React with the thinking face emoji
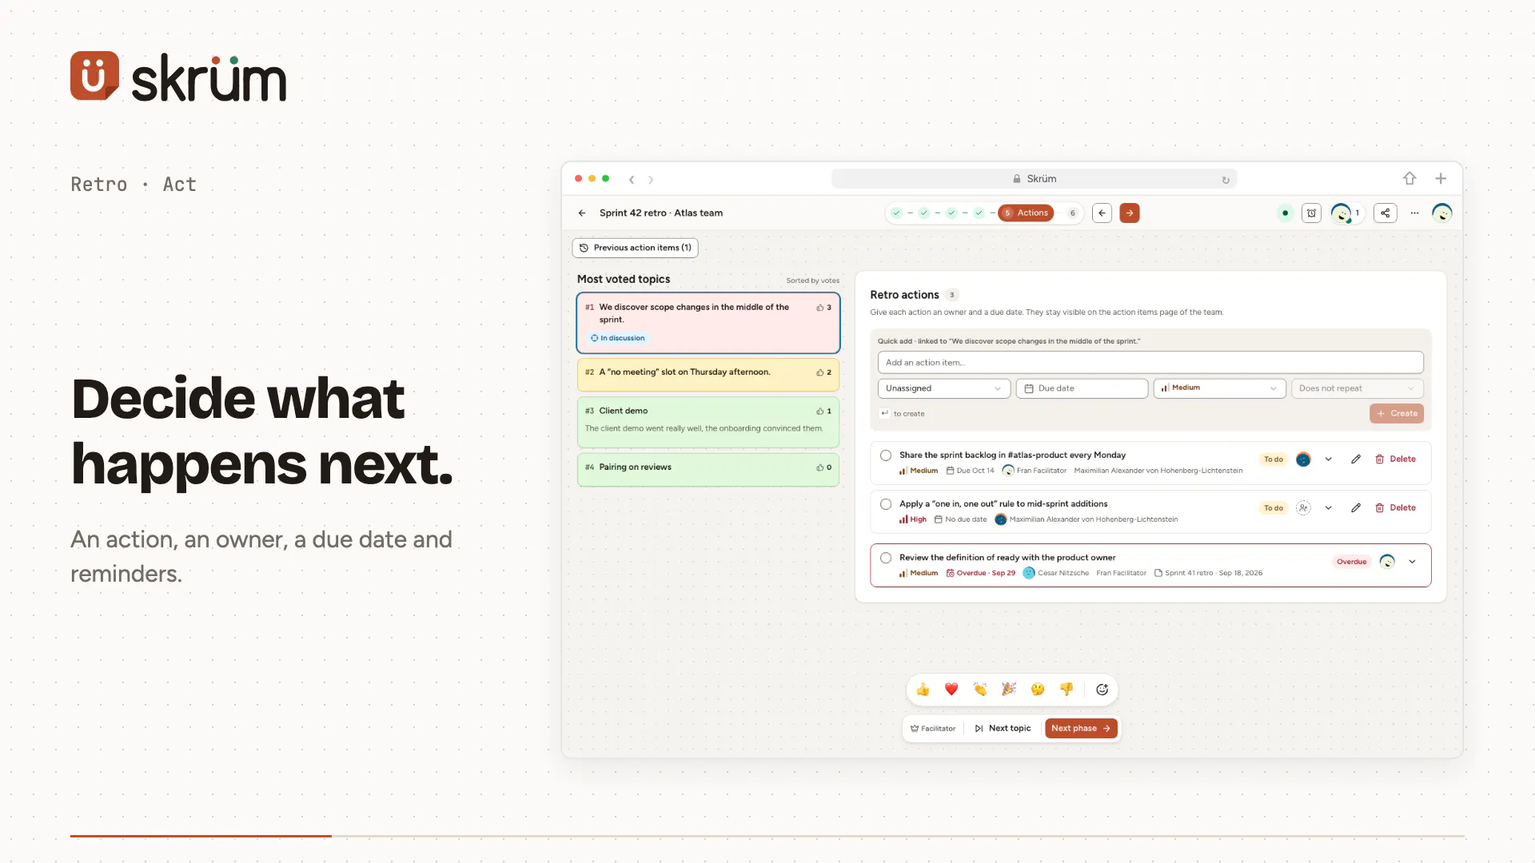 coord(1038,690)
